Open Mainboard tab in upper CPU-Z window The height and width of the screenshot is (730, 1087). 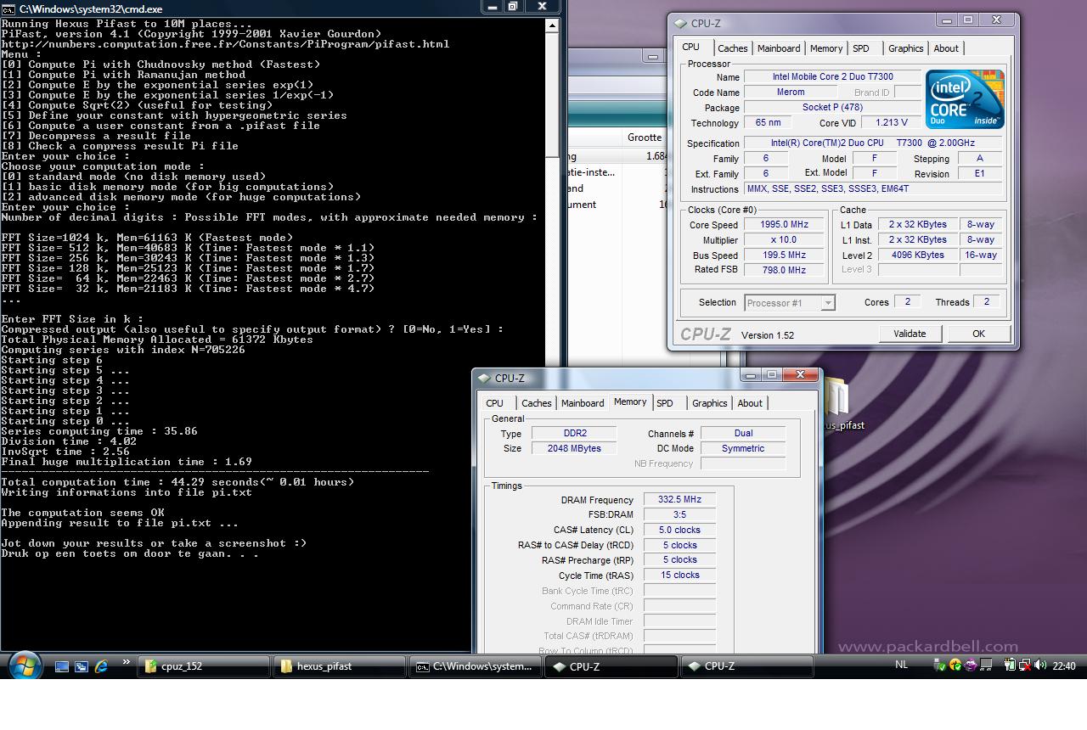coord(779,48)
